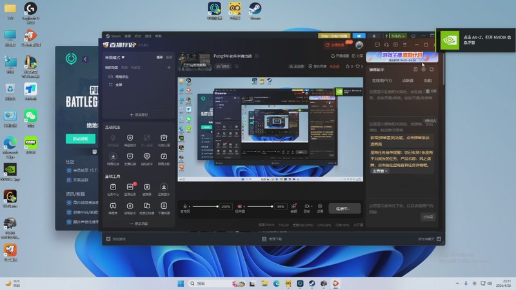Open the hamburger menu icon in title bar
516x290 pixels.
tap(405, 44)
